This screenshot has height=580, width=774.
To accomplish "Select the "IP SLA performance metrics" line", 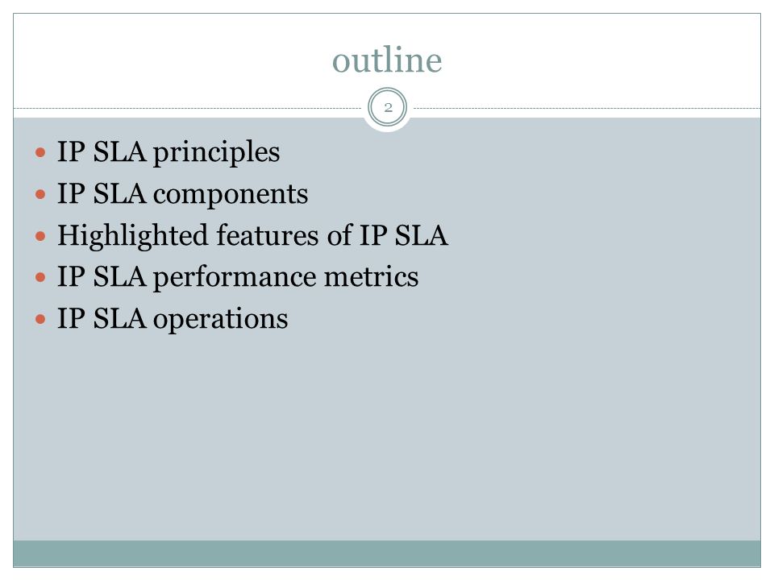I will (x=238, y=276).
